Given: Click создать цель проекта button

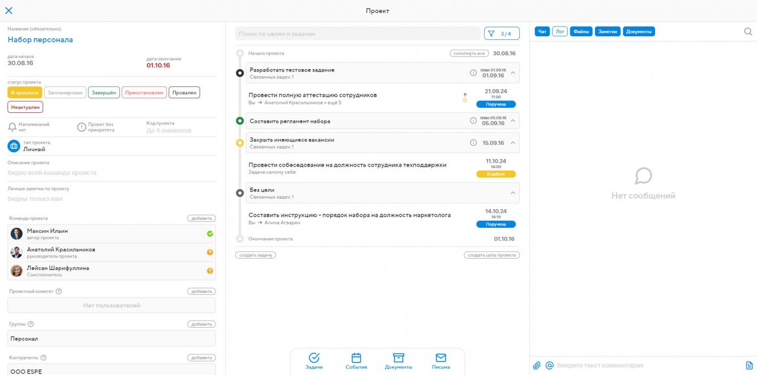Looking at the screenshot, I should [x=492, y=255].
